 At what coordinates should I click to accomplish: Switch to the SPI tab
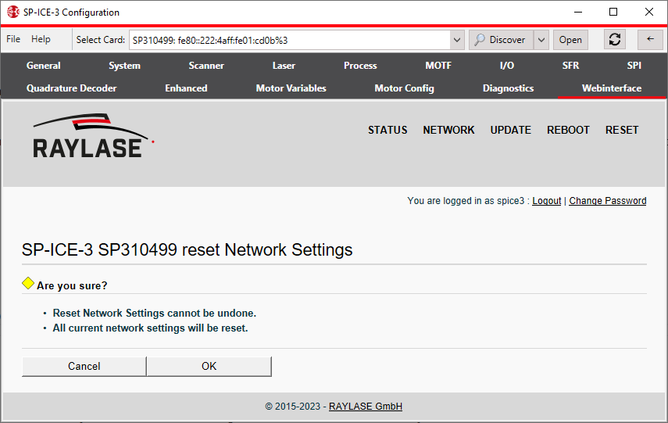634,66
